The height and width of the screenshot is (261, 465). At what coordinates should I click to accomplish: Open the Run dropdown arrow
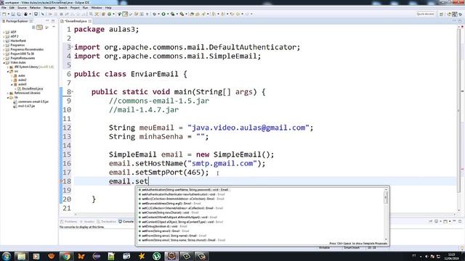click(x=167, y=14)
